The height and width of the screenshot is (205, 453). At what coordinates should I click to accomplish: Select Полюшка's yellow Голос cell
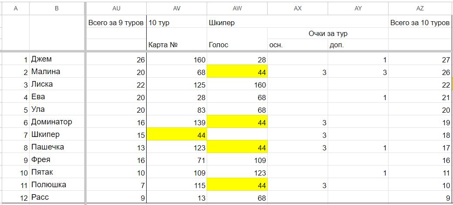[237, 185]
